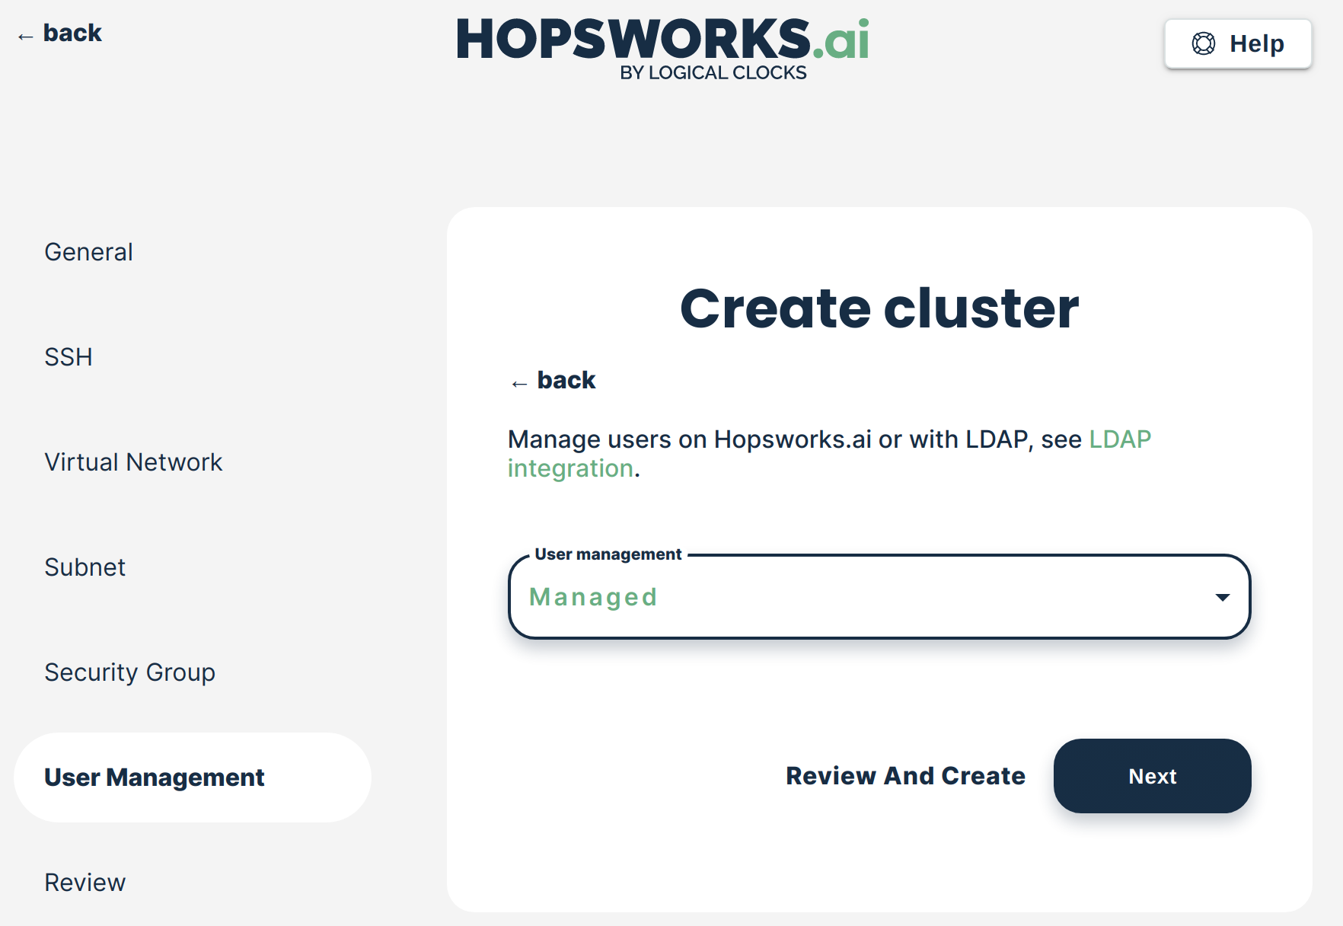Click the Create cluster heading

(879, 308)
